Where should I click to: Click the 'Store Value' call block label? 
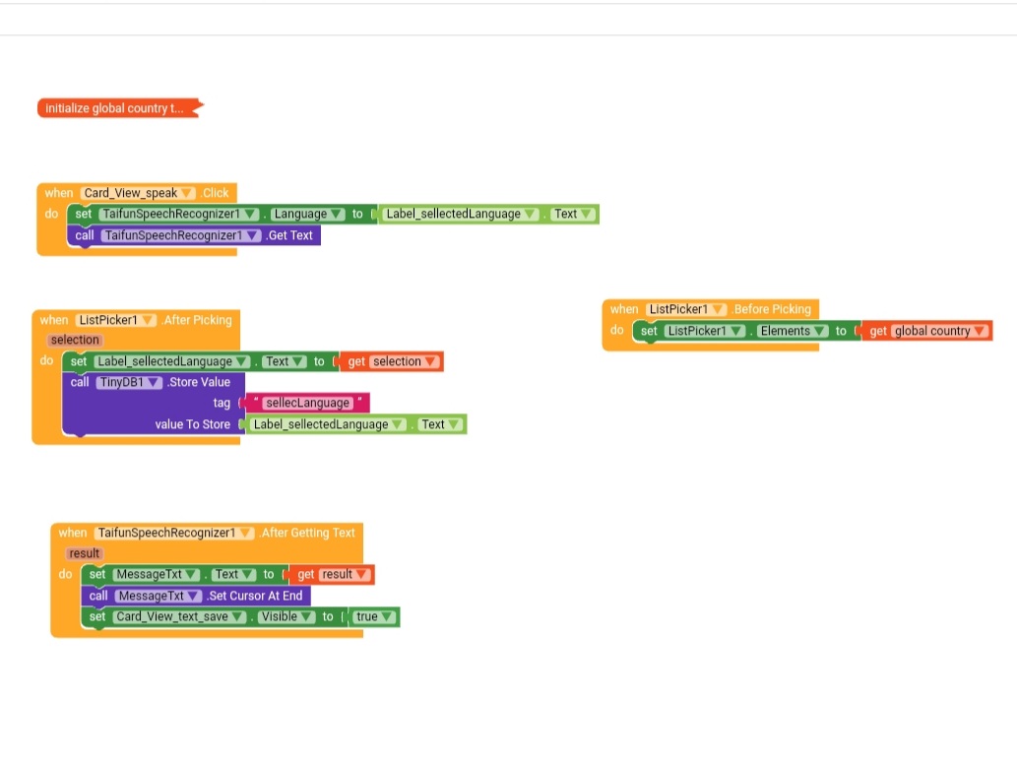199,382
